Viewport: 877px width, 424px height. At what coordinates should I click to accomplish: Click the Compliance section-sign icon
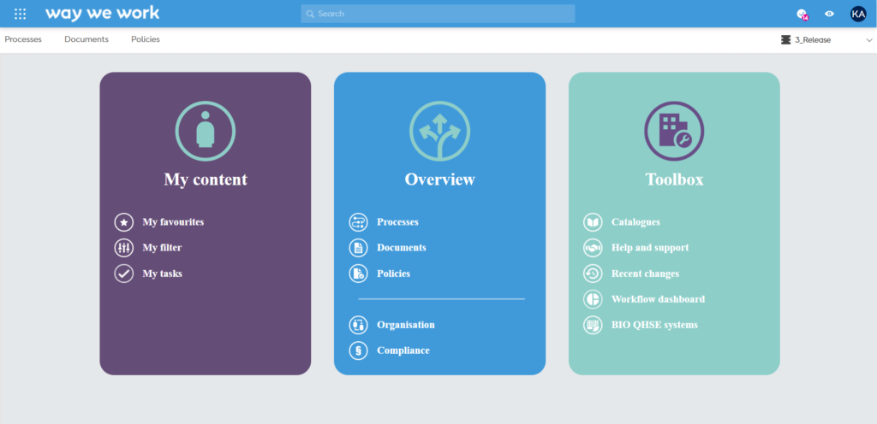[358, 350]
